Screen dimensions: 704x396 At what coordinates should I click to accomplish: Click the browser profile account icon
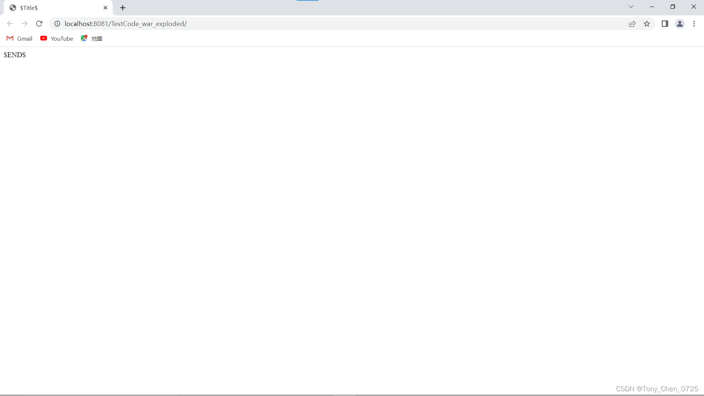[x=680, y=23]
